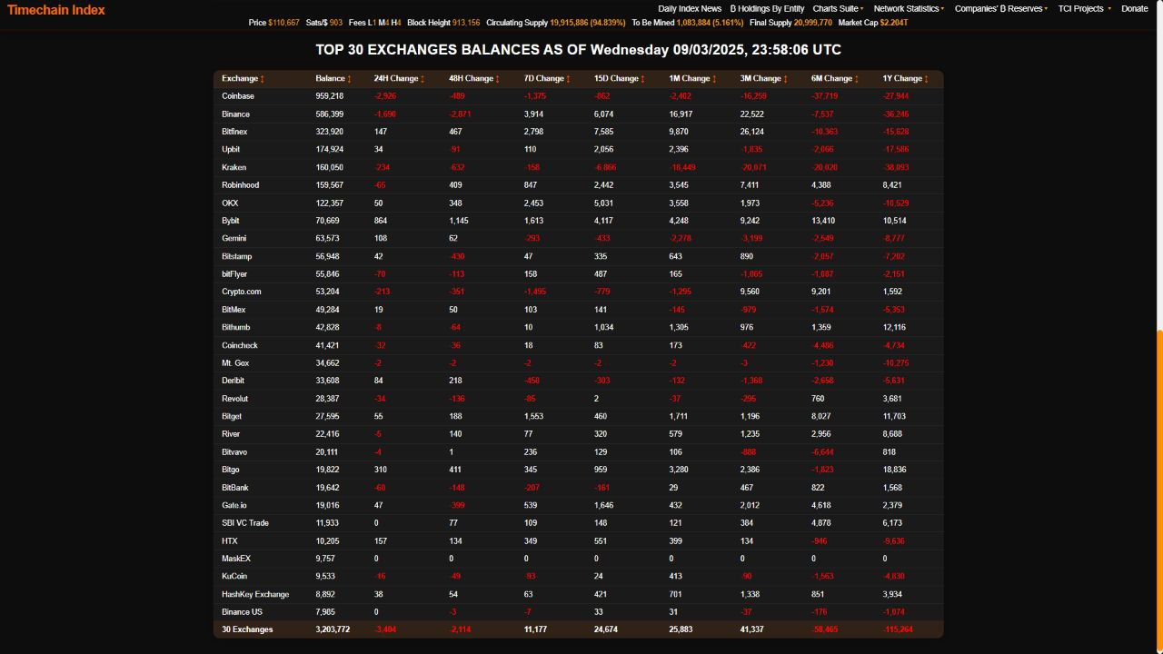Select the Bitvavo row label

234,451
